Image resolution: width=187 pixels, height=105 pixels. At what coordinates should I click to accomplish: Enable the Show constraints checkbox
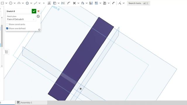coord(7,24)
